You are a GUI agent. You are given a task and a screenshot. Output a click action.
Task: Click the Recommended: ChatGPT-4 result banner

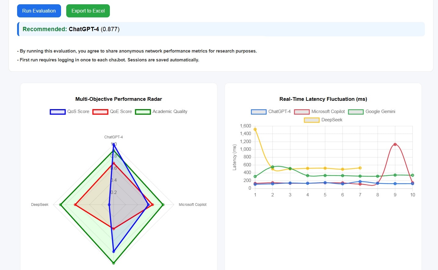[221, 29]
